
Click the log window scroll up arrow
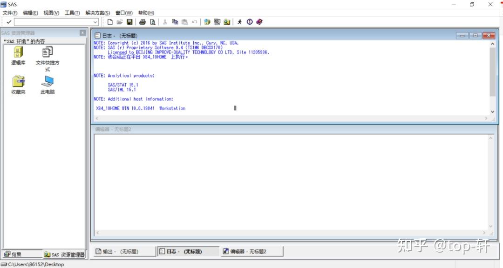(492, 44)
